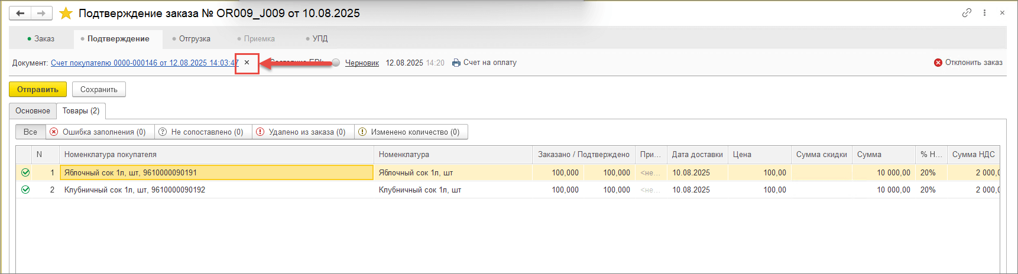1018x274 pixels.
Task: Open the Отгрузка step tab
Action: point(192,39)
